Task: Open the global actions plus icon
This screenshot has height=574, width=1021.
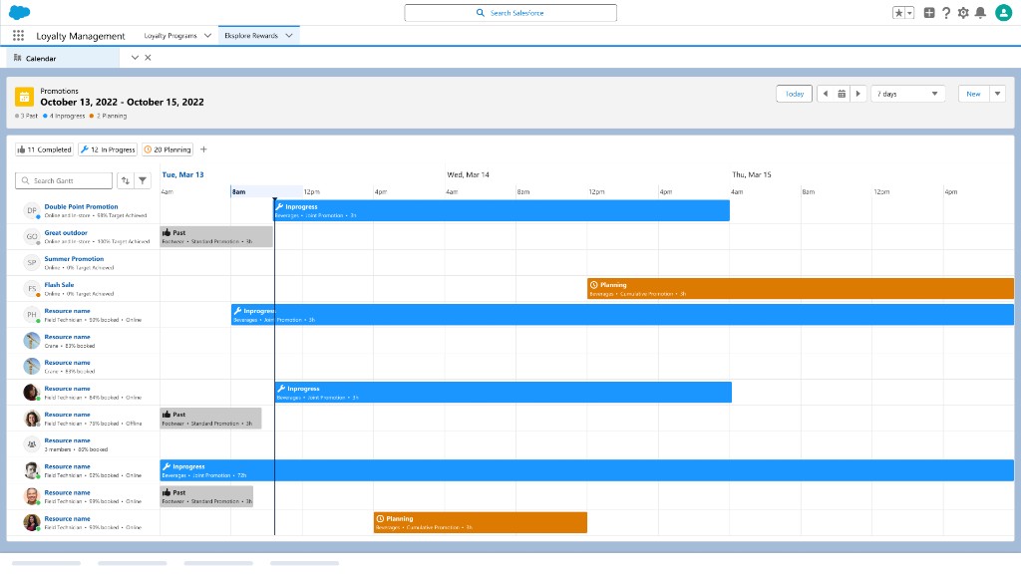Action: tap(929, 12)
